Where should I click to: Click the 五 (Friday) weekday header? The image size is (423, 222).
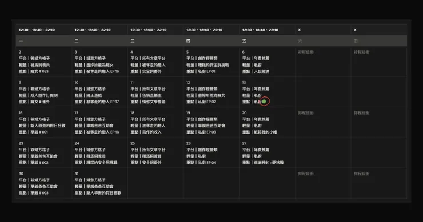pos(244,41)
